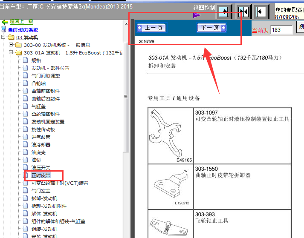This screenshot has height=238, width=304.
Task: Select 发动机固定装置 entry
Action: point(48,122)
